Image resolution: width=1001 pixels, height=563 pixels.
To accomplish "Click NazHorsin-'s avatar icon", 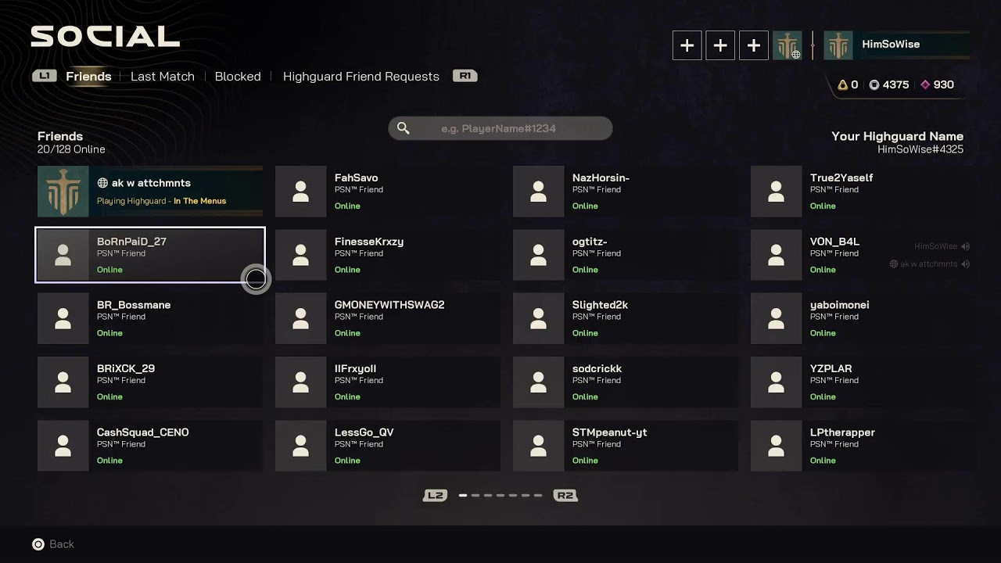I will [x=539, y=192].
